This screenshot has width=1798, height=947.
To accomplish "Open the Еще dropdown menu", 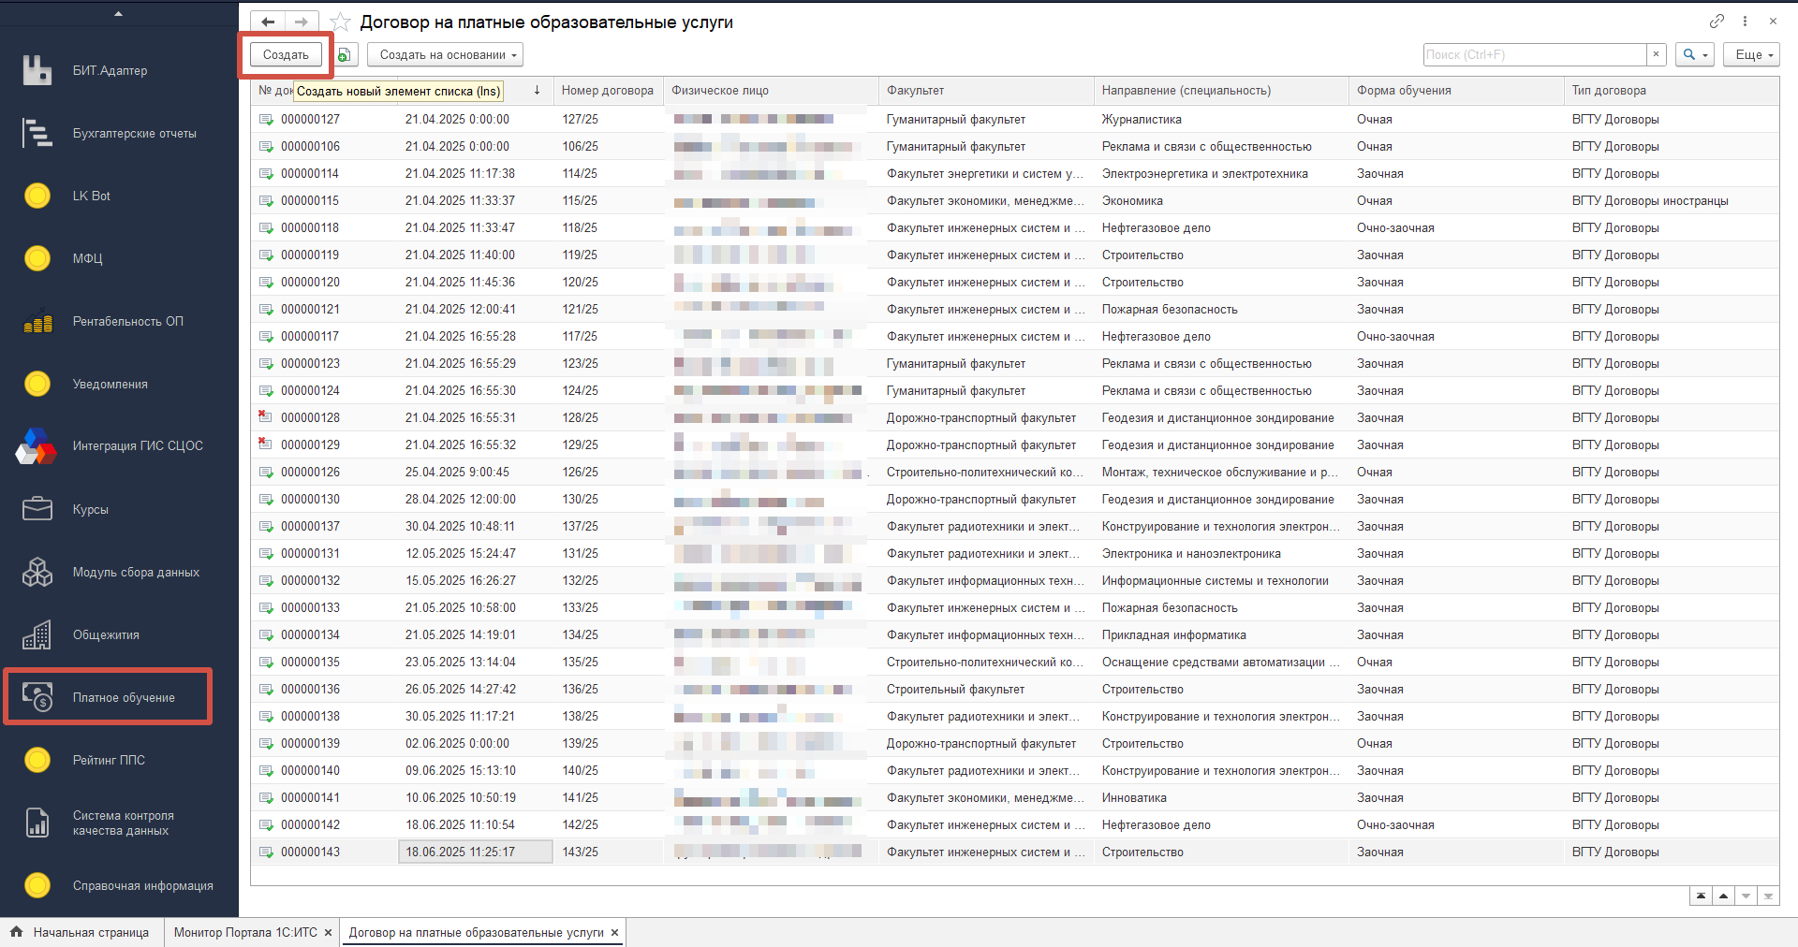I will [1751, 55].
